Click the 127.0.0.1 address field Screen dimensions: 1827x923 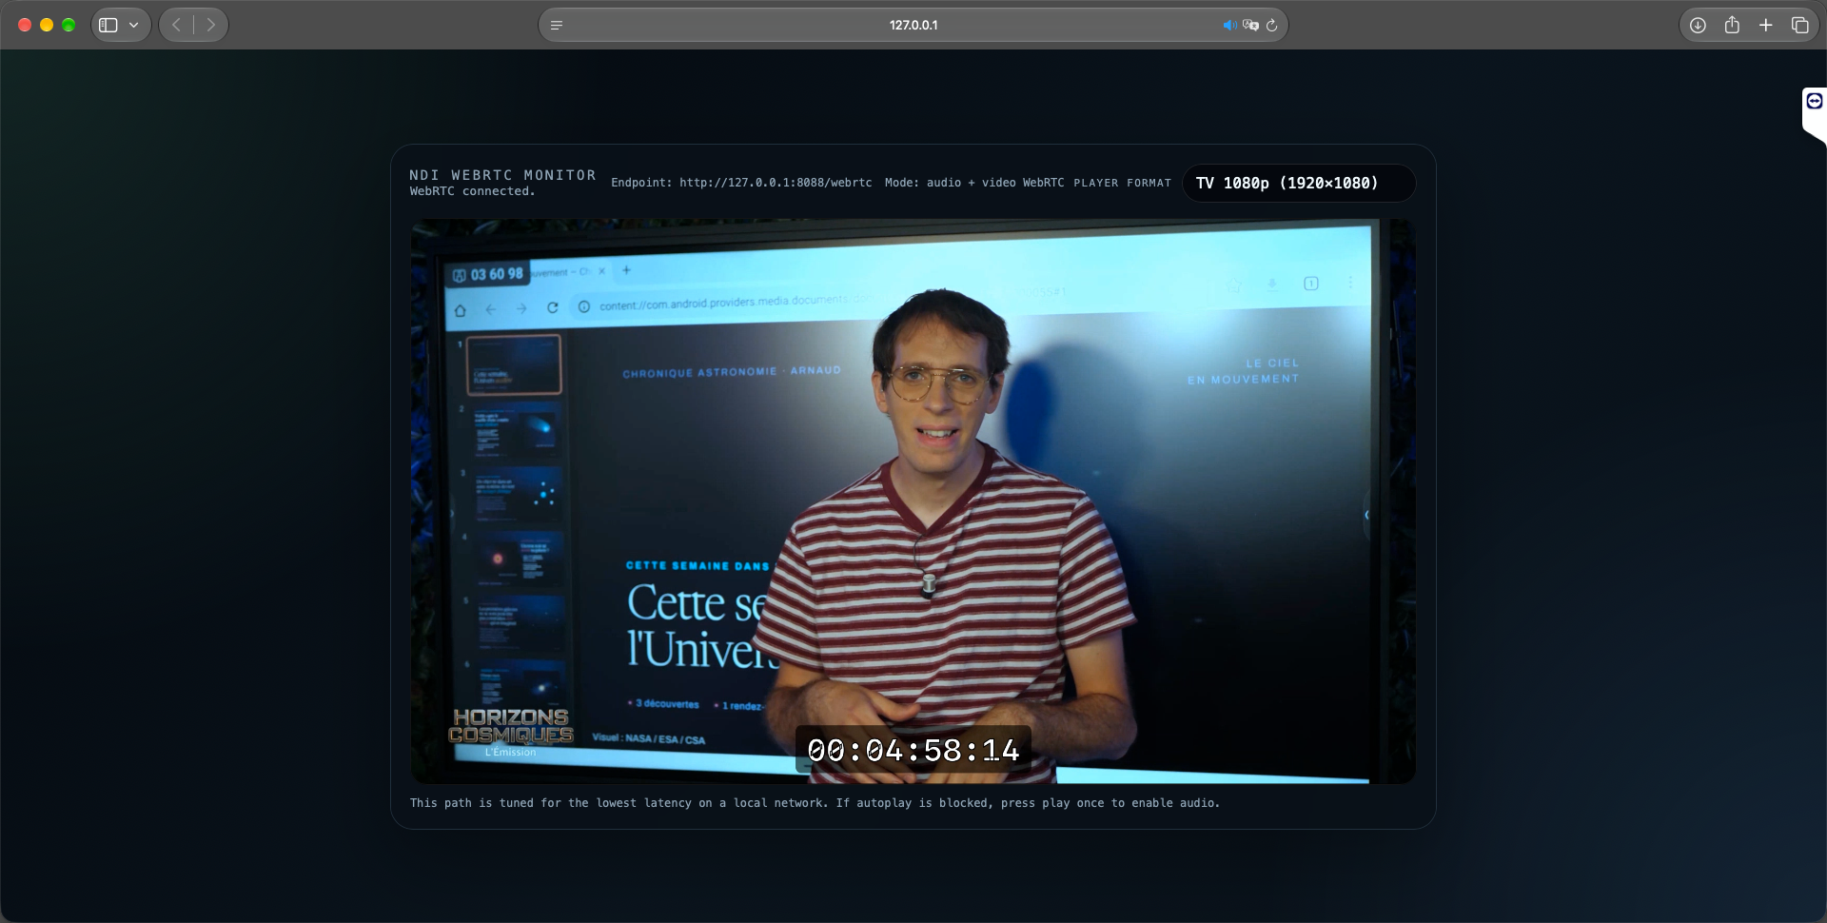click(x=913, y=25)
